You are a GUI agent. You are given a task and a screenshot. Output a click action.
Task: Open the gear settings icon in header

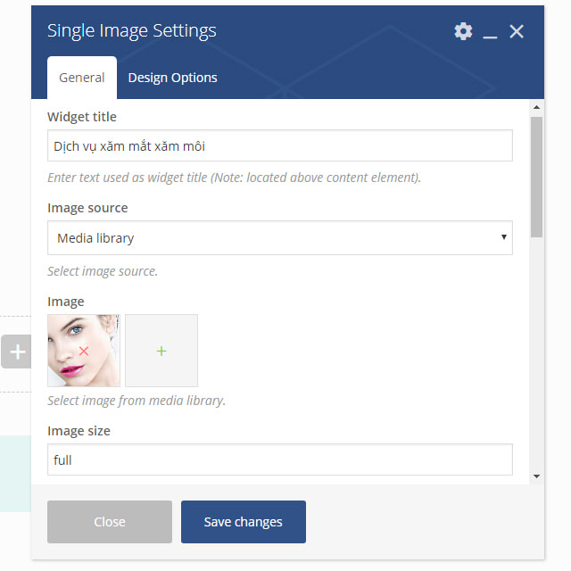click(x=463, y=31)
